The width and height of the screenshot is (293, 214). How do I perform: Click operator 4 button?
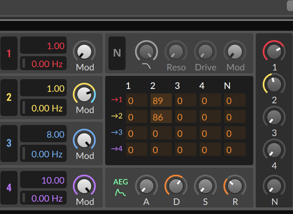[9, 188]
